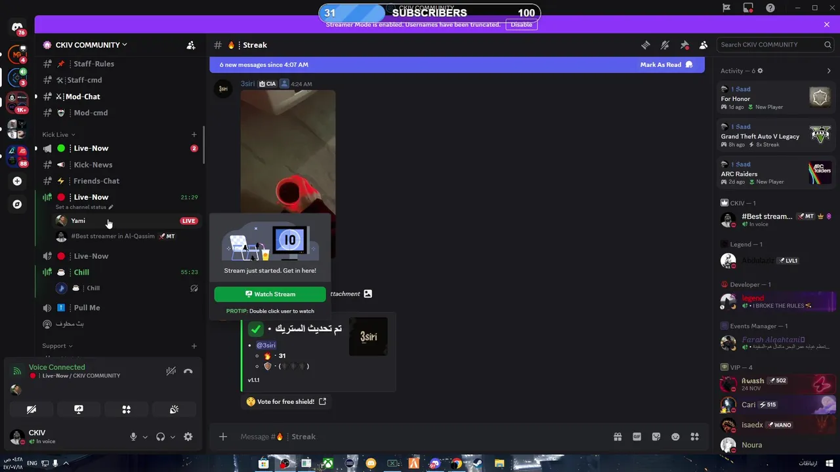Open the 3siri embed thumbnail image
Image resolution: width=840 pixels, height=472 pixels.
click(x=368, y=337)
